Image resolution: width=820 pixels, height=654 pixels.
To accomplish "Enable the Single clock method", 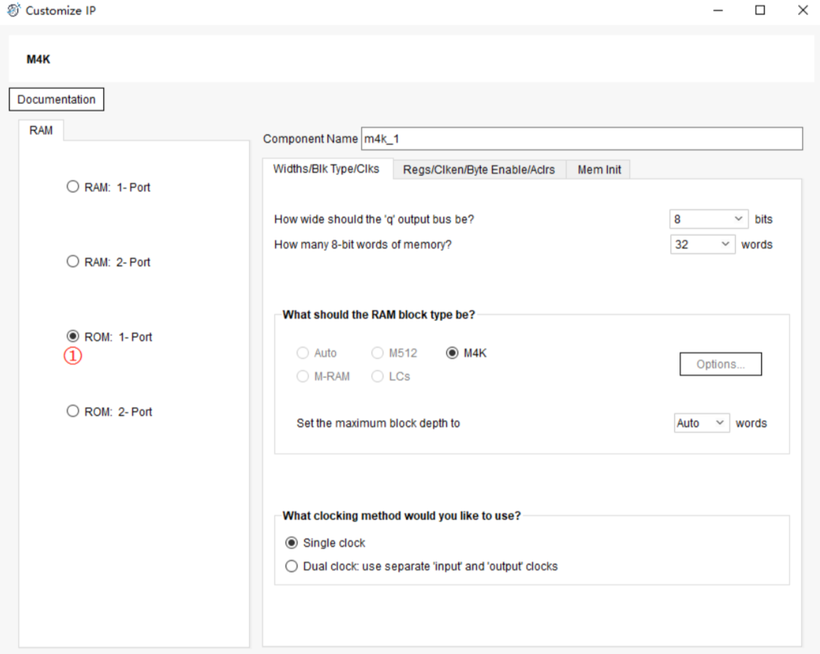I will tap(292, 543).
